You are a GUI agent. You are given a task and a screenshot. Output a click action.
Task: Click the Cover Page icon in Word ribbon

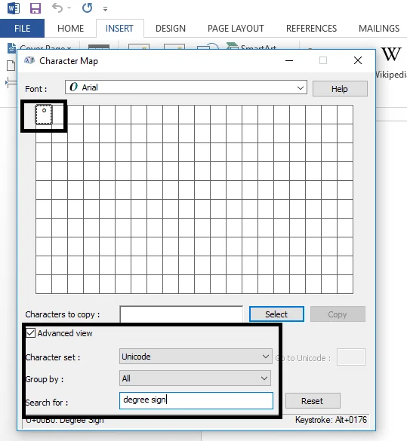click(x=11, y=48)
